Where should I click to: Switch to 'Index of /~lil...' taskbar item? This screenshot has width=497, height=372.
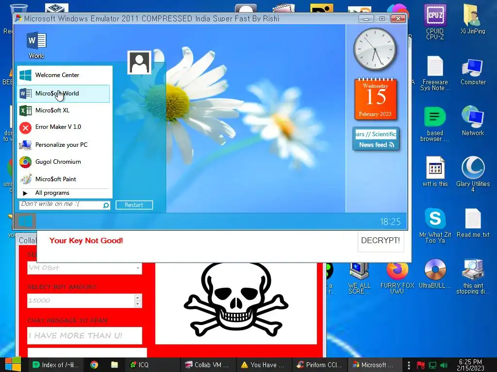[x=56, y=365]
